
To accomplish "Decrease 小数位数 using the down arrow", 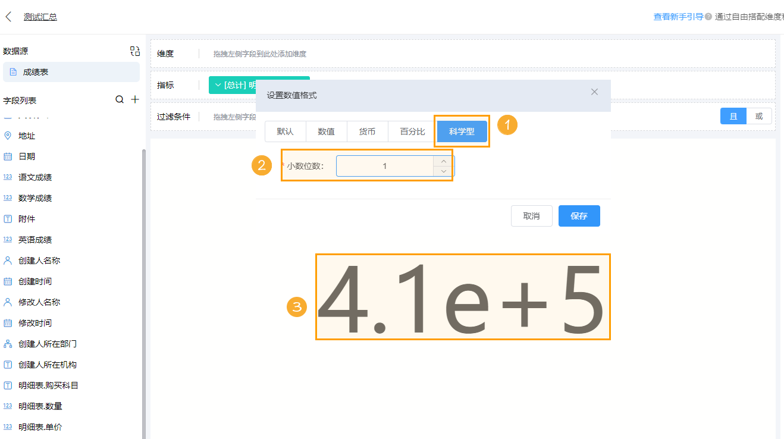I will tap(444, 172).
